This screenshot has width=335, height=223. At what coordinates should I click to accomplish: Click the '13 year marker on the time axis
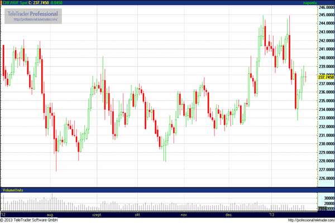[x=272, y=214]
